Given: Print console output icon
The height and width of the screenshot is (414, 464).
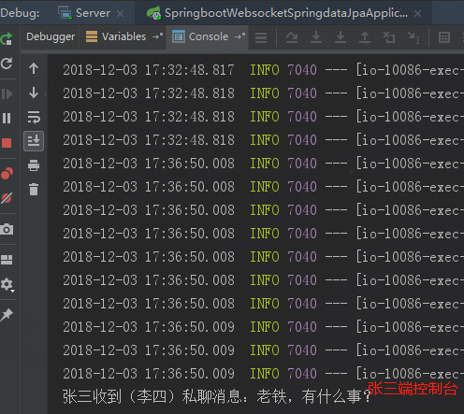Looking at the screenshot, I should click(34, 165).
